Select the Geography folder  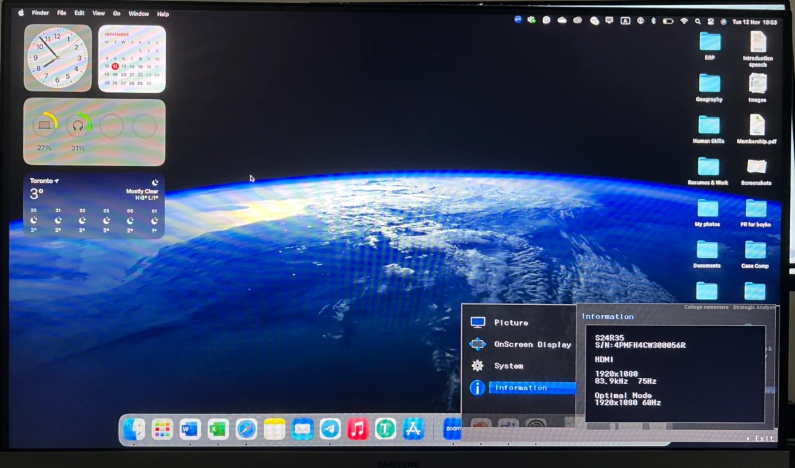click(x=709, y=88)
